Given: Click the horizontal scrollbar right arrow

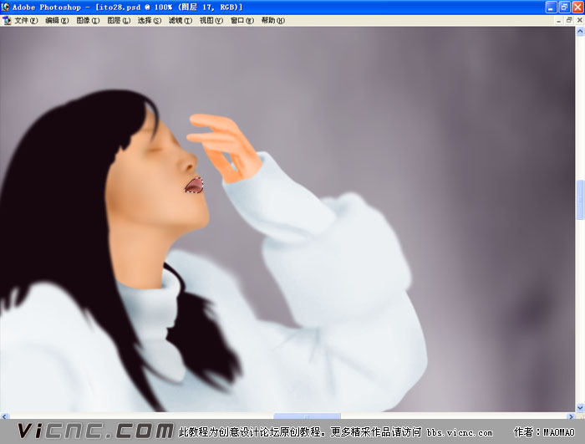Looking at the screenshot, I should pos(571,416).
